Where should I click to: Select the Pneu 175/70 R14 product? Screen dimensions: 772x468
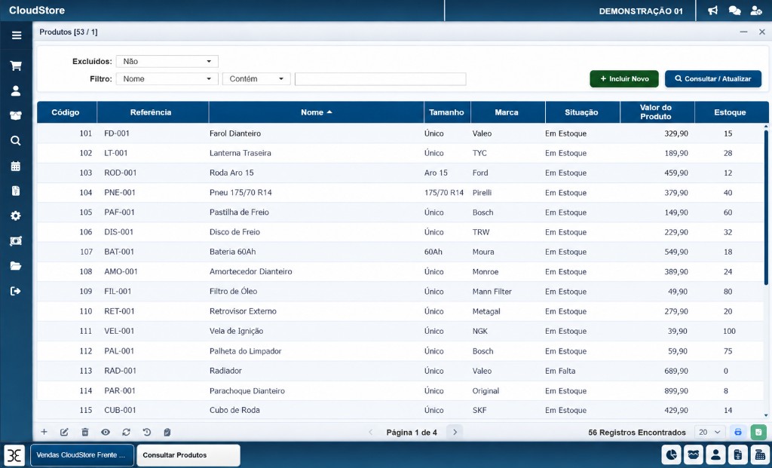point(240,192)
